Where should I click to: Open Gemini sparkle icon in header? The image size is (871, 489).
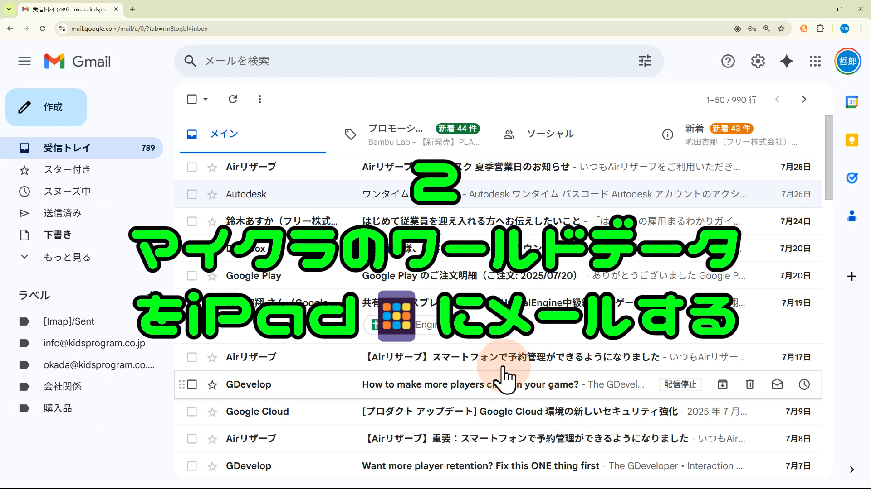787,61
